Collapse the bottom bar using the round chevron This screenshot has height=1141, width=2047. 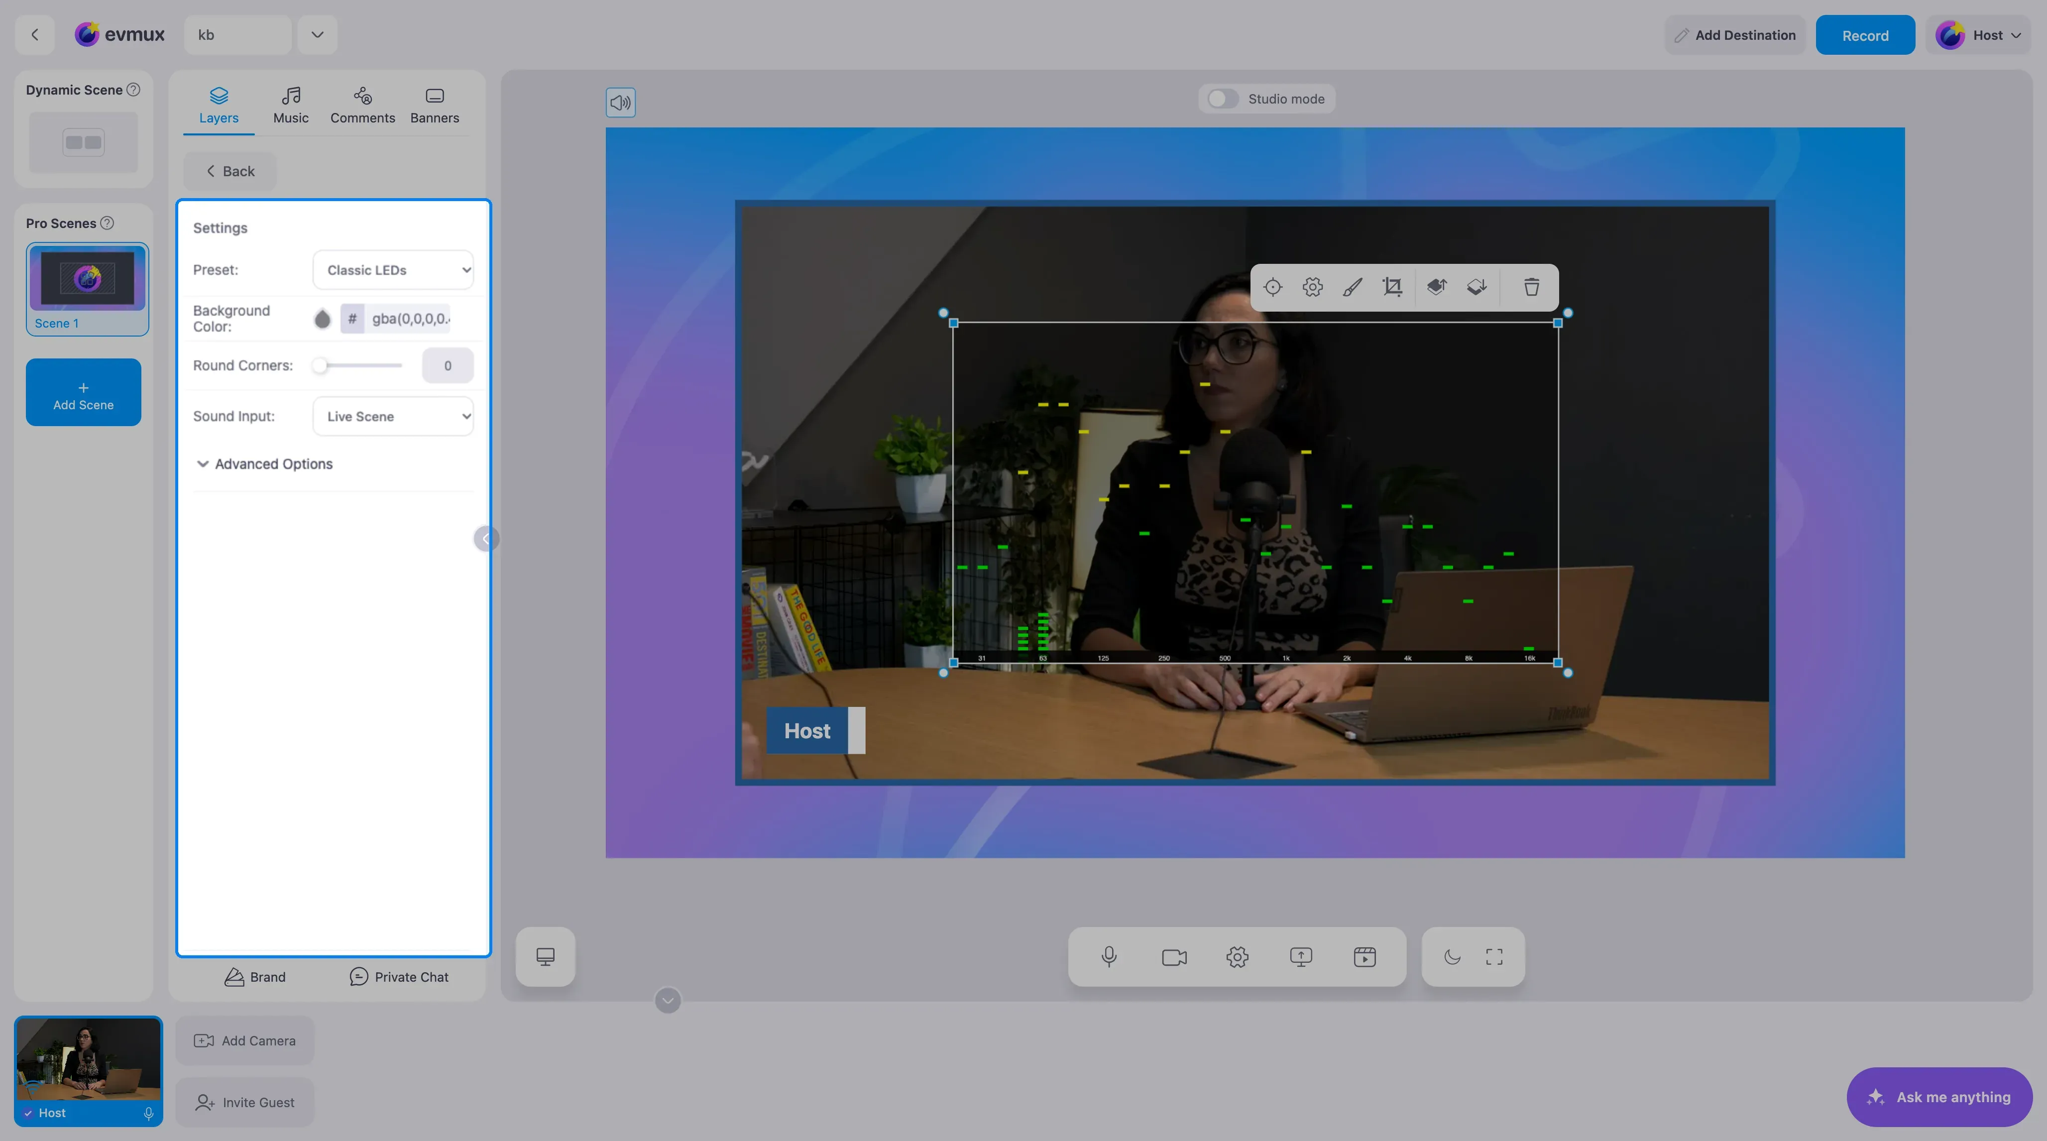coord(668,1000)
